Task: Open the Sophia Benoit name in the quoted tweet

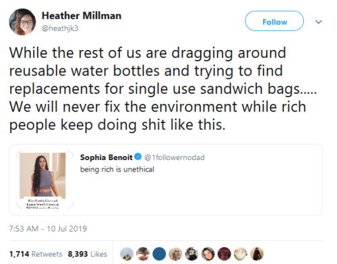Action: [x=106, y=157]
